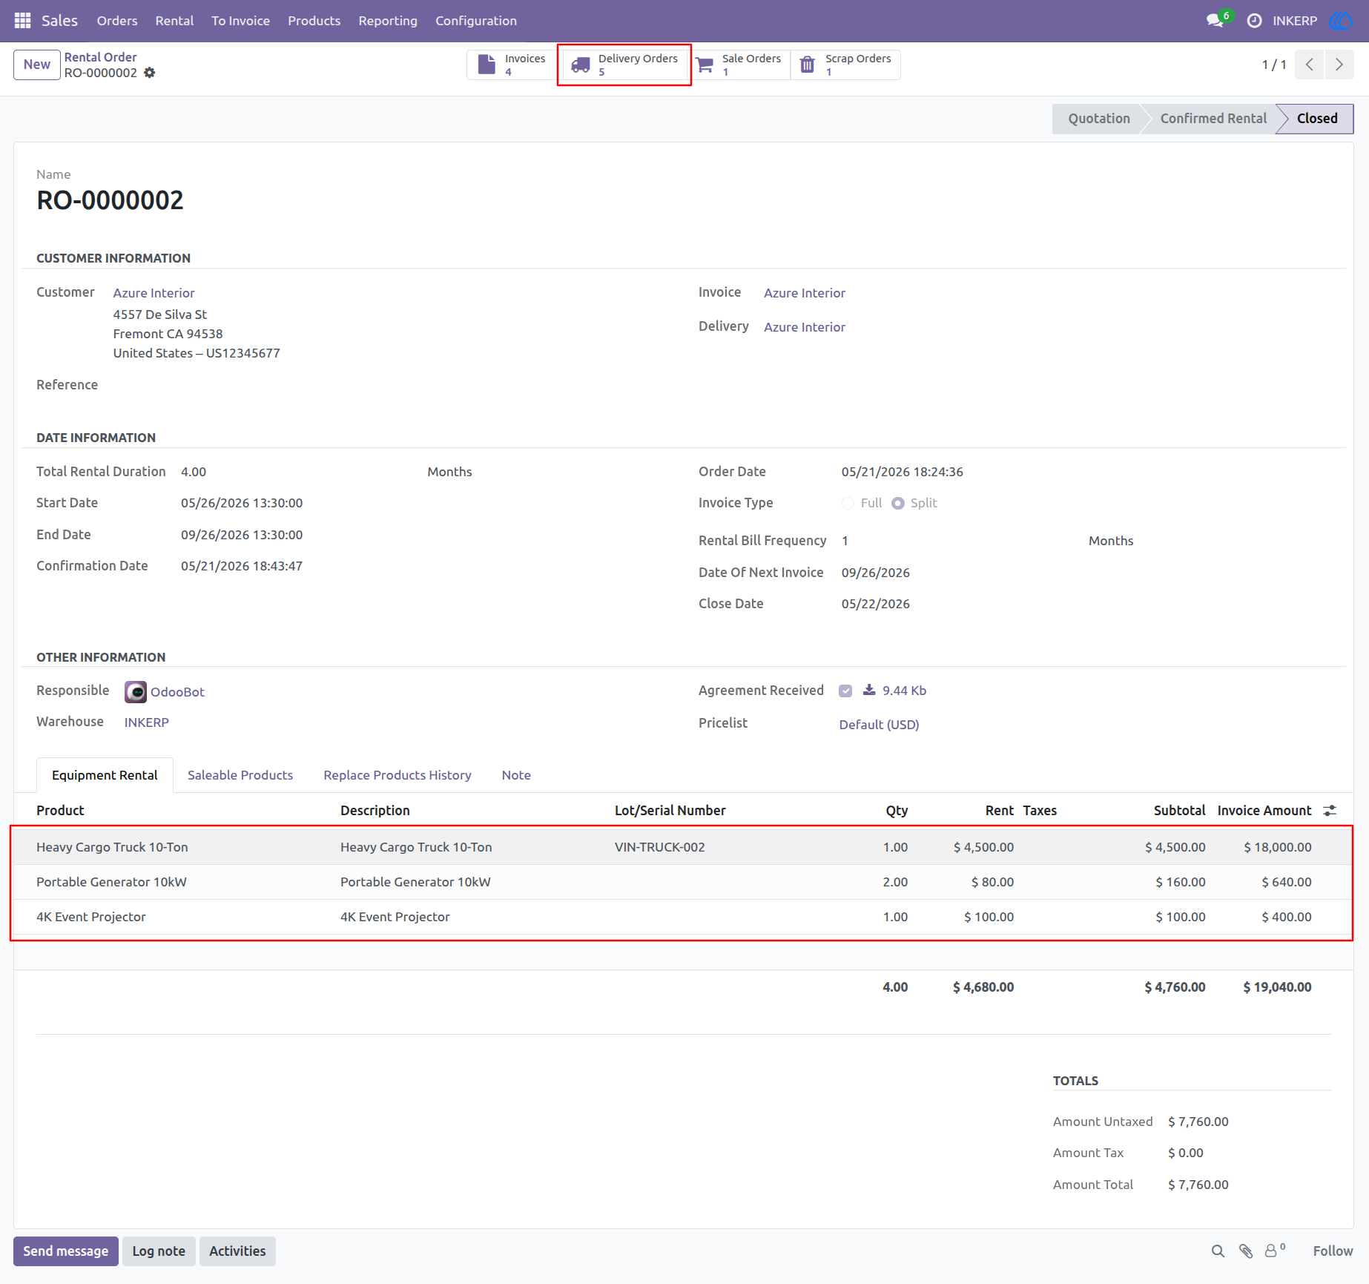This screenshot has width=1369, height=1284.
Task: Switch to Replace Products History tab
Action: [x=397, y=775]
